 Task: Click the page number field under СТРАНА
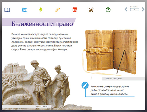[134, 10]
